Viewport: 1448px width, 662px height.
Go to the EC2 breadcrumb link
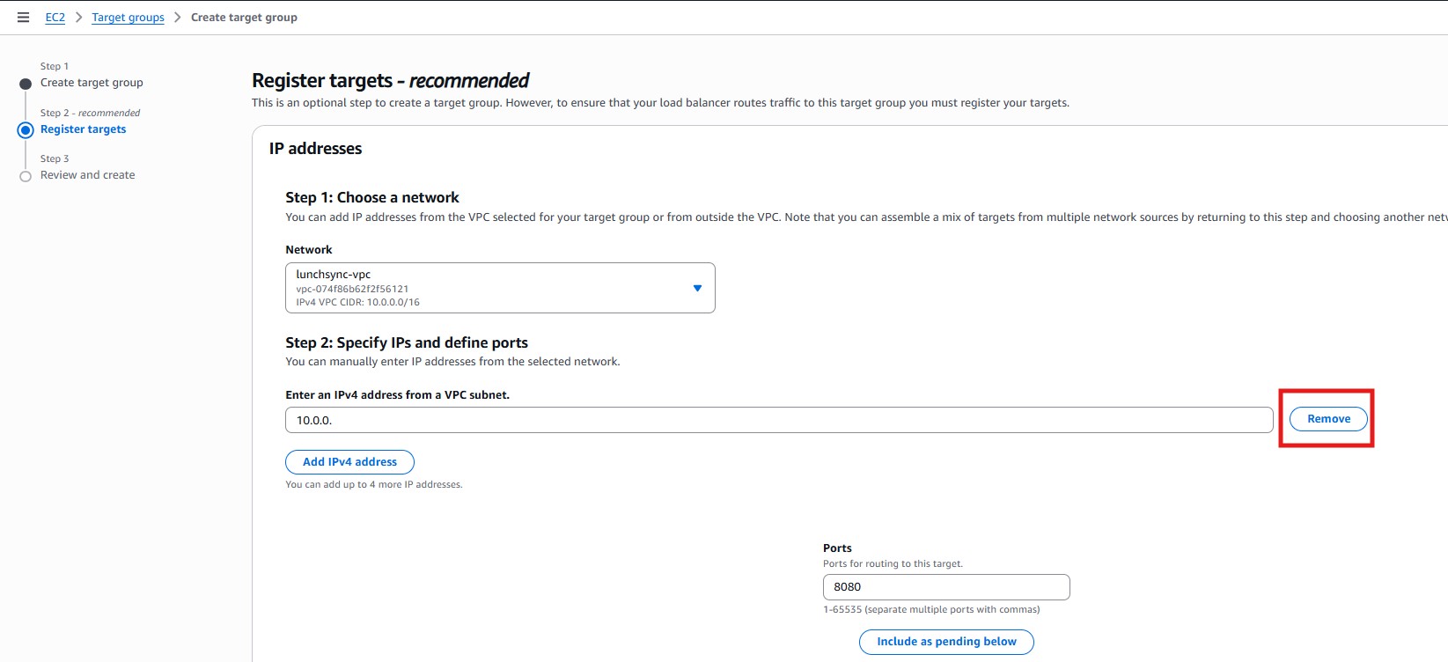[55, 18]
